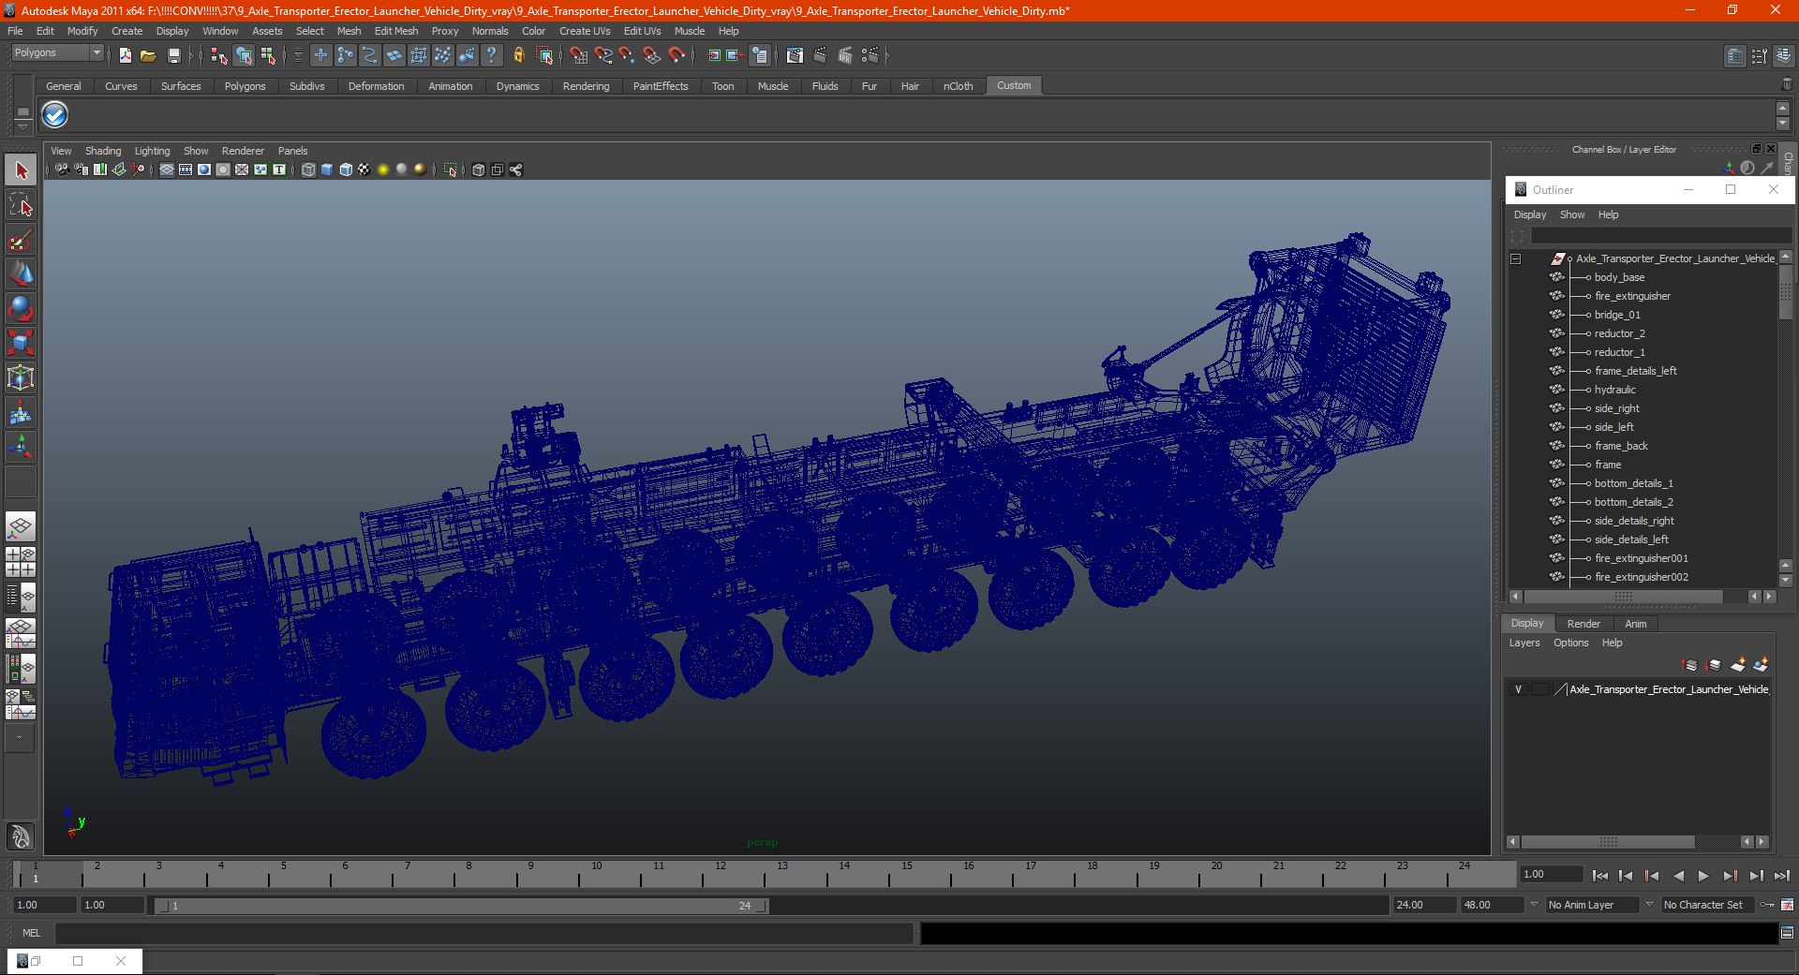Switch to four-view layout
Image resolution: width=1799 pixels, height=975 pixels.
[21, 562]
